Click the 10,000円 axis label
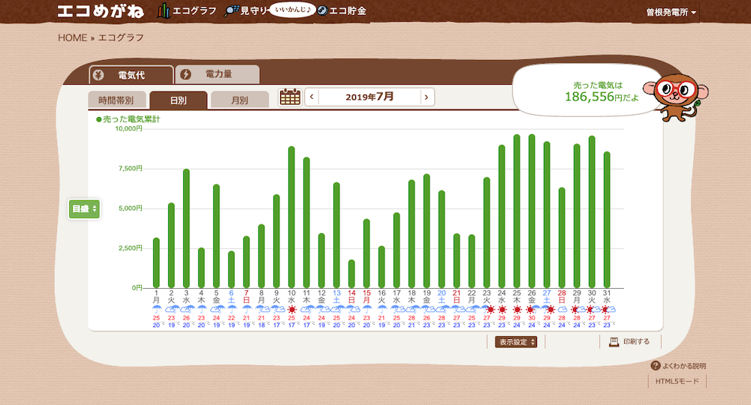751x405 pixels. click(128, 128)
